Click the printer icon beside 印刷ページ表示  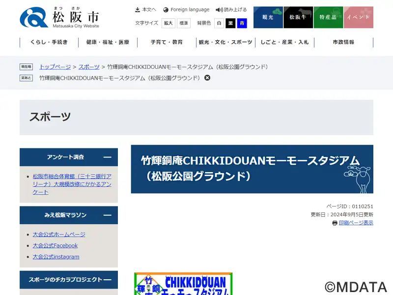[335, 223]
